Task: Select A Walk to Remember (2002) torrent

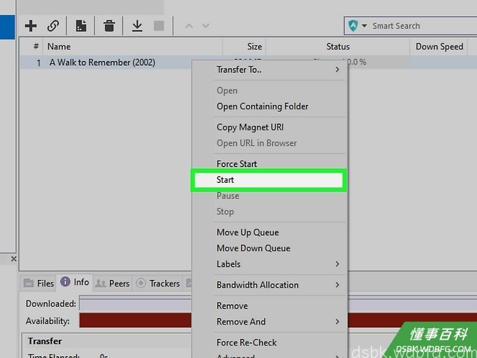Action: [x=102, y=62]
